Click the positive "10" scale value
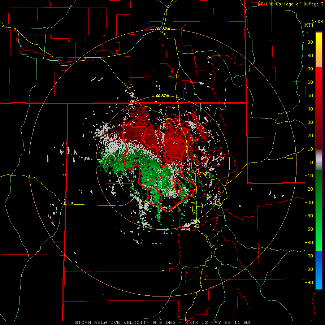 (x=310, y=149)
